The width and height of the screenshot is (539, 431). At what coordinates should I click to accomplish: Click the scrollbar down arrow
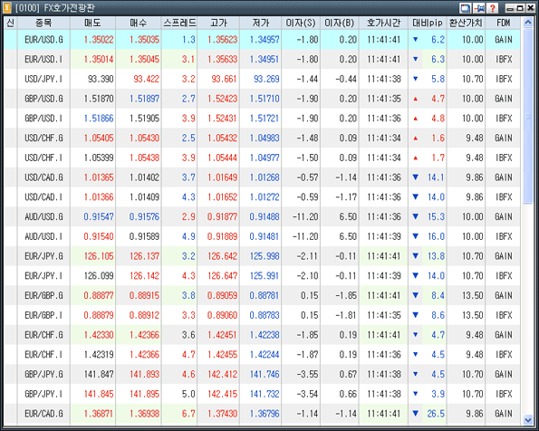528,419
